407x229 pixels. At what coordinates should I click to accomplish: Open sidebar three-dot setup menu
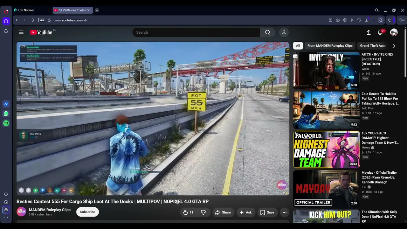pos(6,217)
